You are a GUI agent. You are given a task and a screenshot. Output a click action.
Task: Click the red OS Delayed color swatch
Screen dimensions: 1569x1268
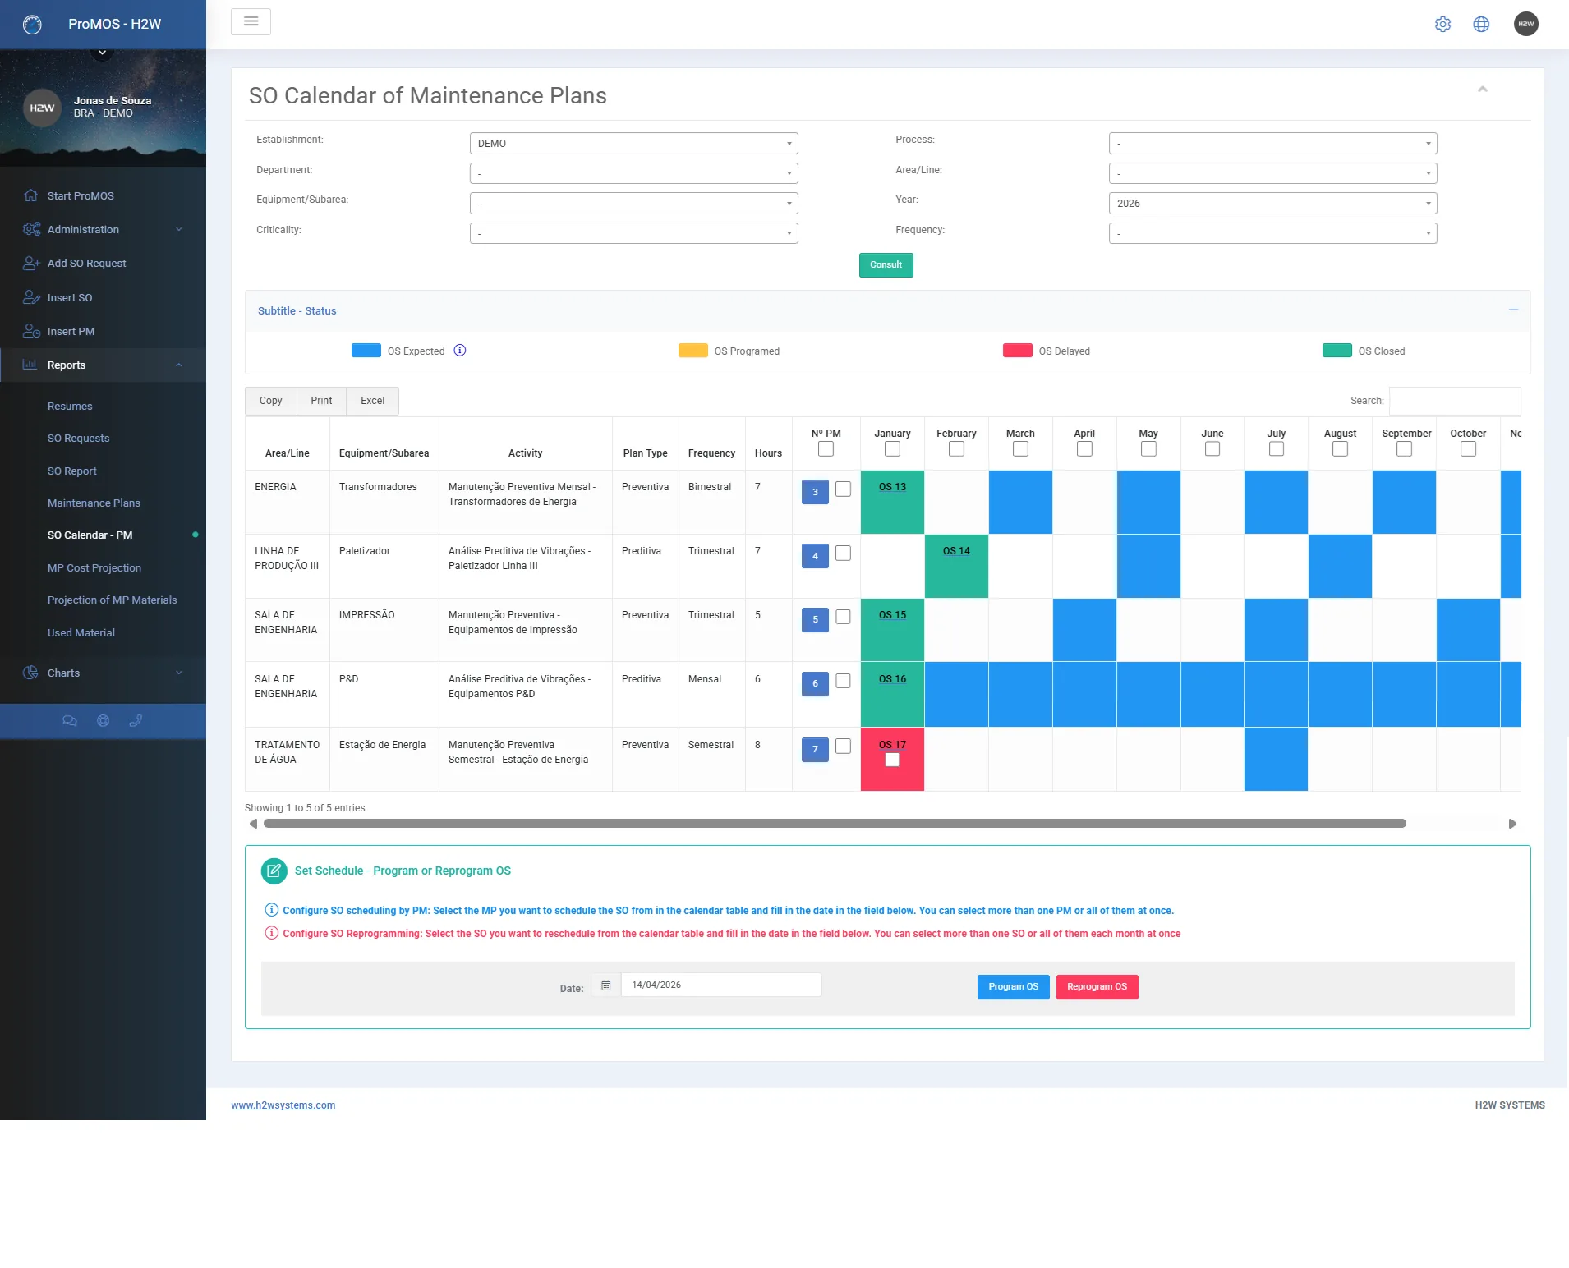click(x=1017, y=351)
